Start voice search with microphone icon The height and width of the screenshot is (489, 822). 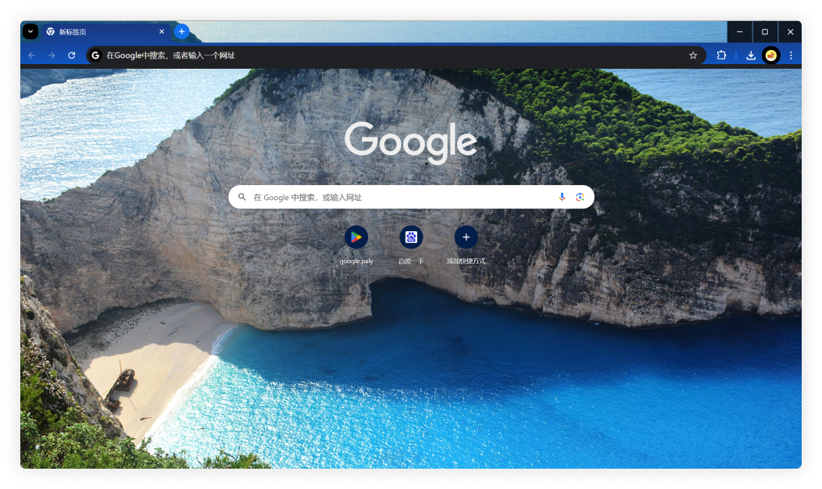click(x=562, y=197)
